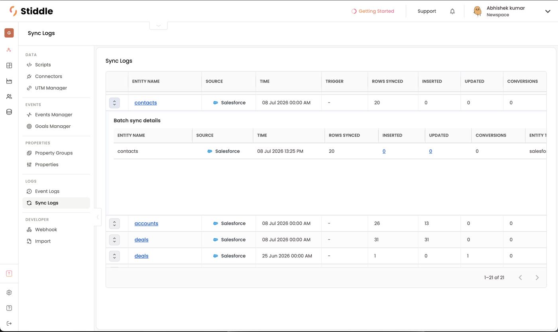
Task: Click the Inserted 0 link in batch details
Action: [x=384, y=151]
